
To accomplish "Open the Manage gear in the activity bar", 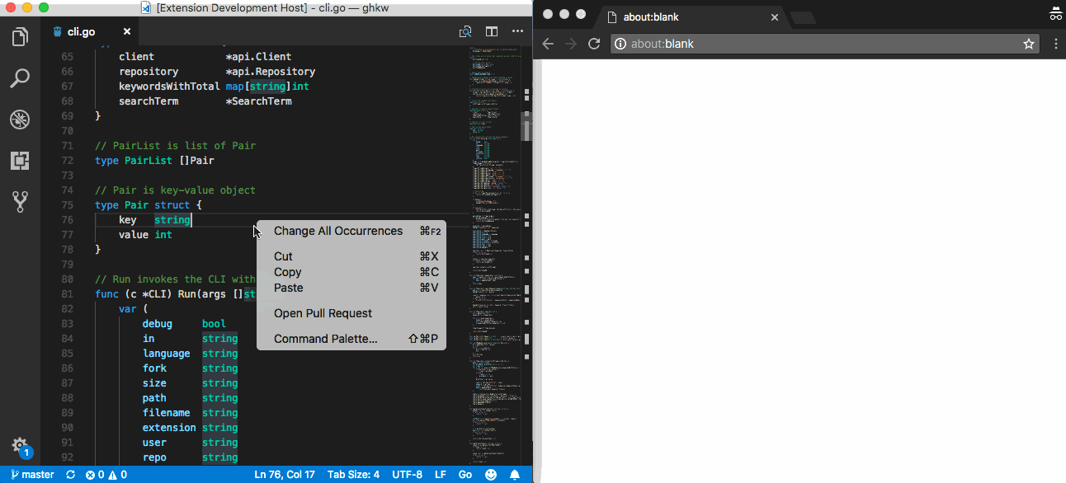I will click(20, 445).
